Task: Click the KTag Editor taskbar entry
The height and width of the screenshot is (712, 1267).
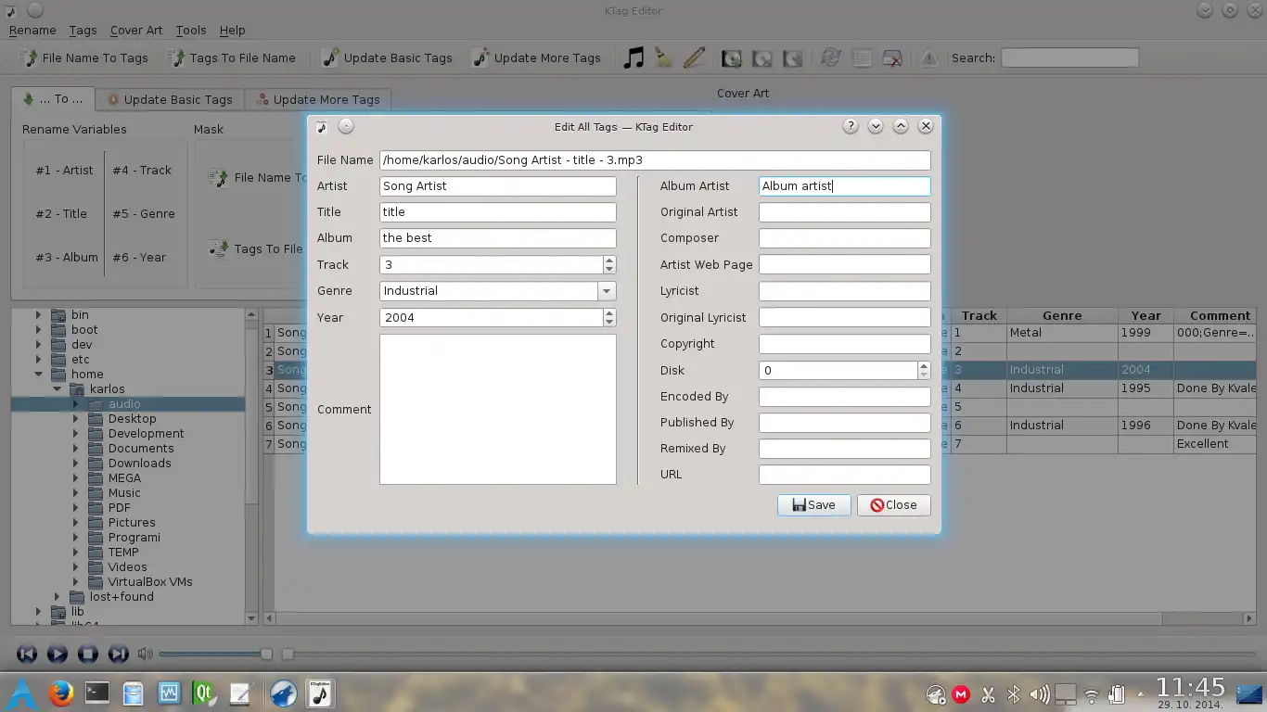Action: pos(320,693)
